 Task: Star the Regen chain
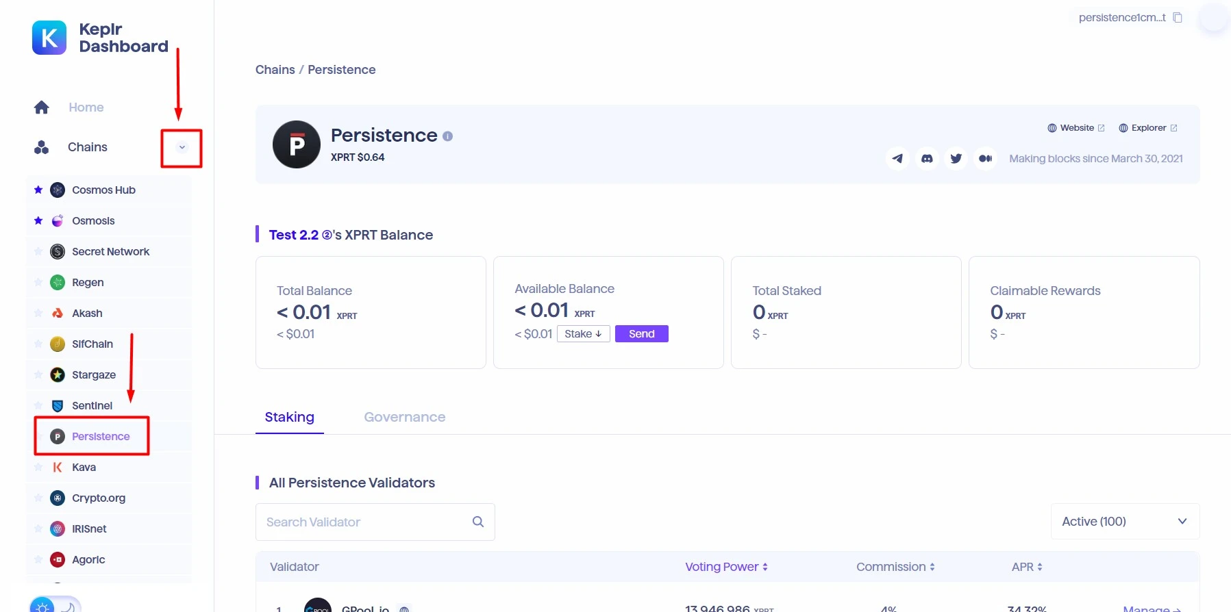tap(38, 282)
